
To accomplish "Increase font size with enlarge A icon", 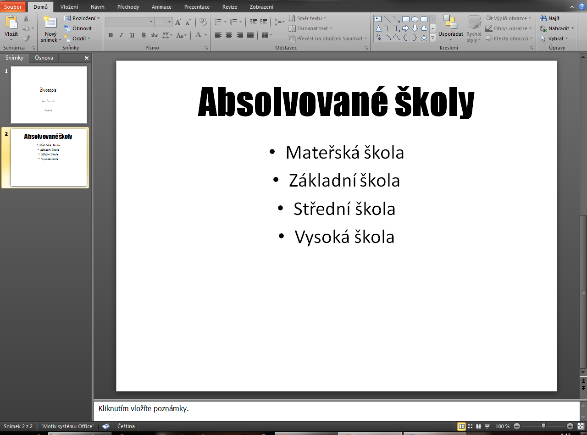I will (178, 22).
